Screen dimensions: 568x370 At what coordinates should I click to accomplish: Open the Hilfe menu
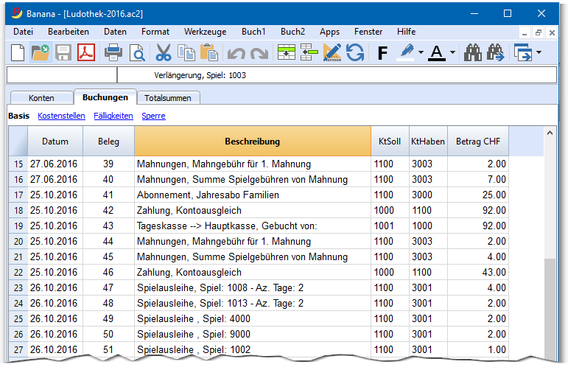click(x=406, y=32)
